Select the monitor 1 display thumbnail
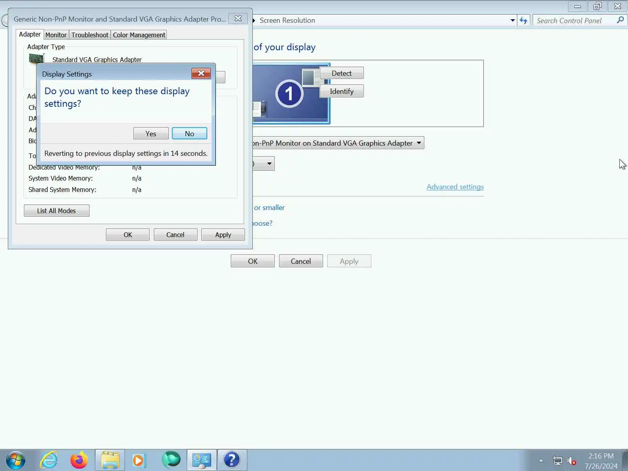The height and width of the screenshot is (471, 628). tap(290, 93)
